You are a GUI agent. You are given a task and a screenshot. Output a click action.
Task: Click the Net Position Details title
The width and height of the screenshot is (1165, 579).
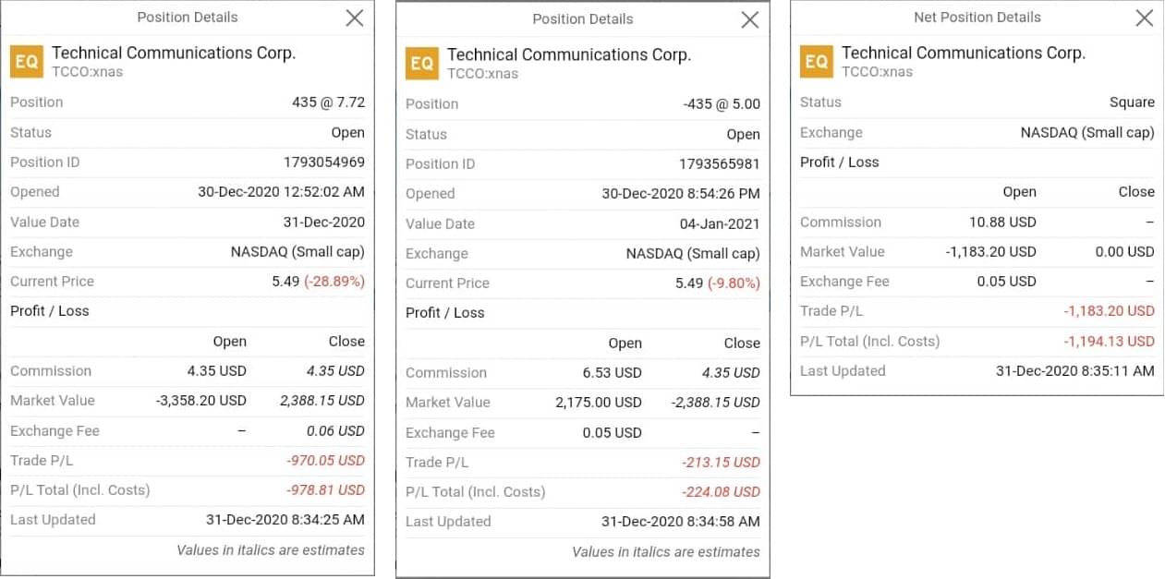click(x=977, y=18)
